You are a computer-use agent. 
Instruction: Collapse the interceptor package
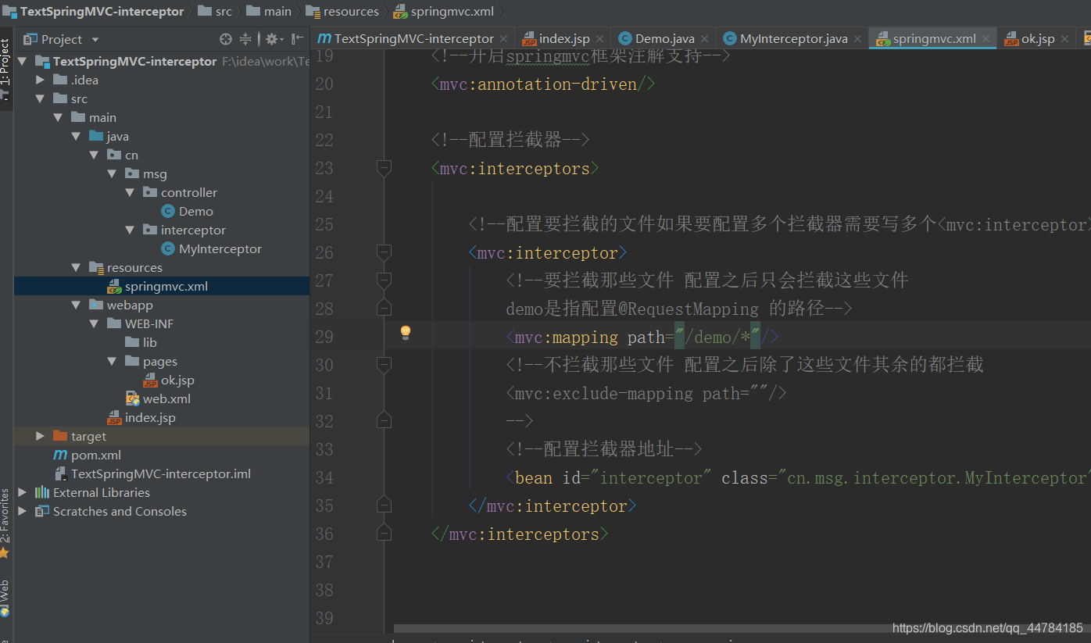pyautogui.click(x=131, y=230)
